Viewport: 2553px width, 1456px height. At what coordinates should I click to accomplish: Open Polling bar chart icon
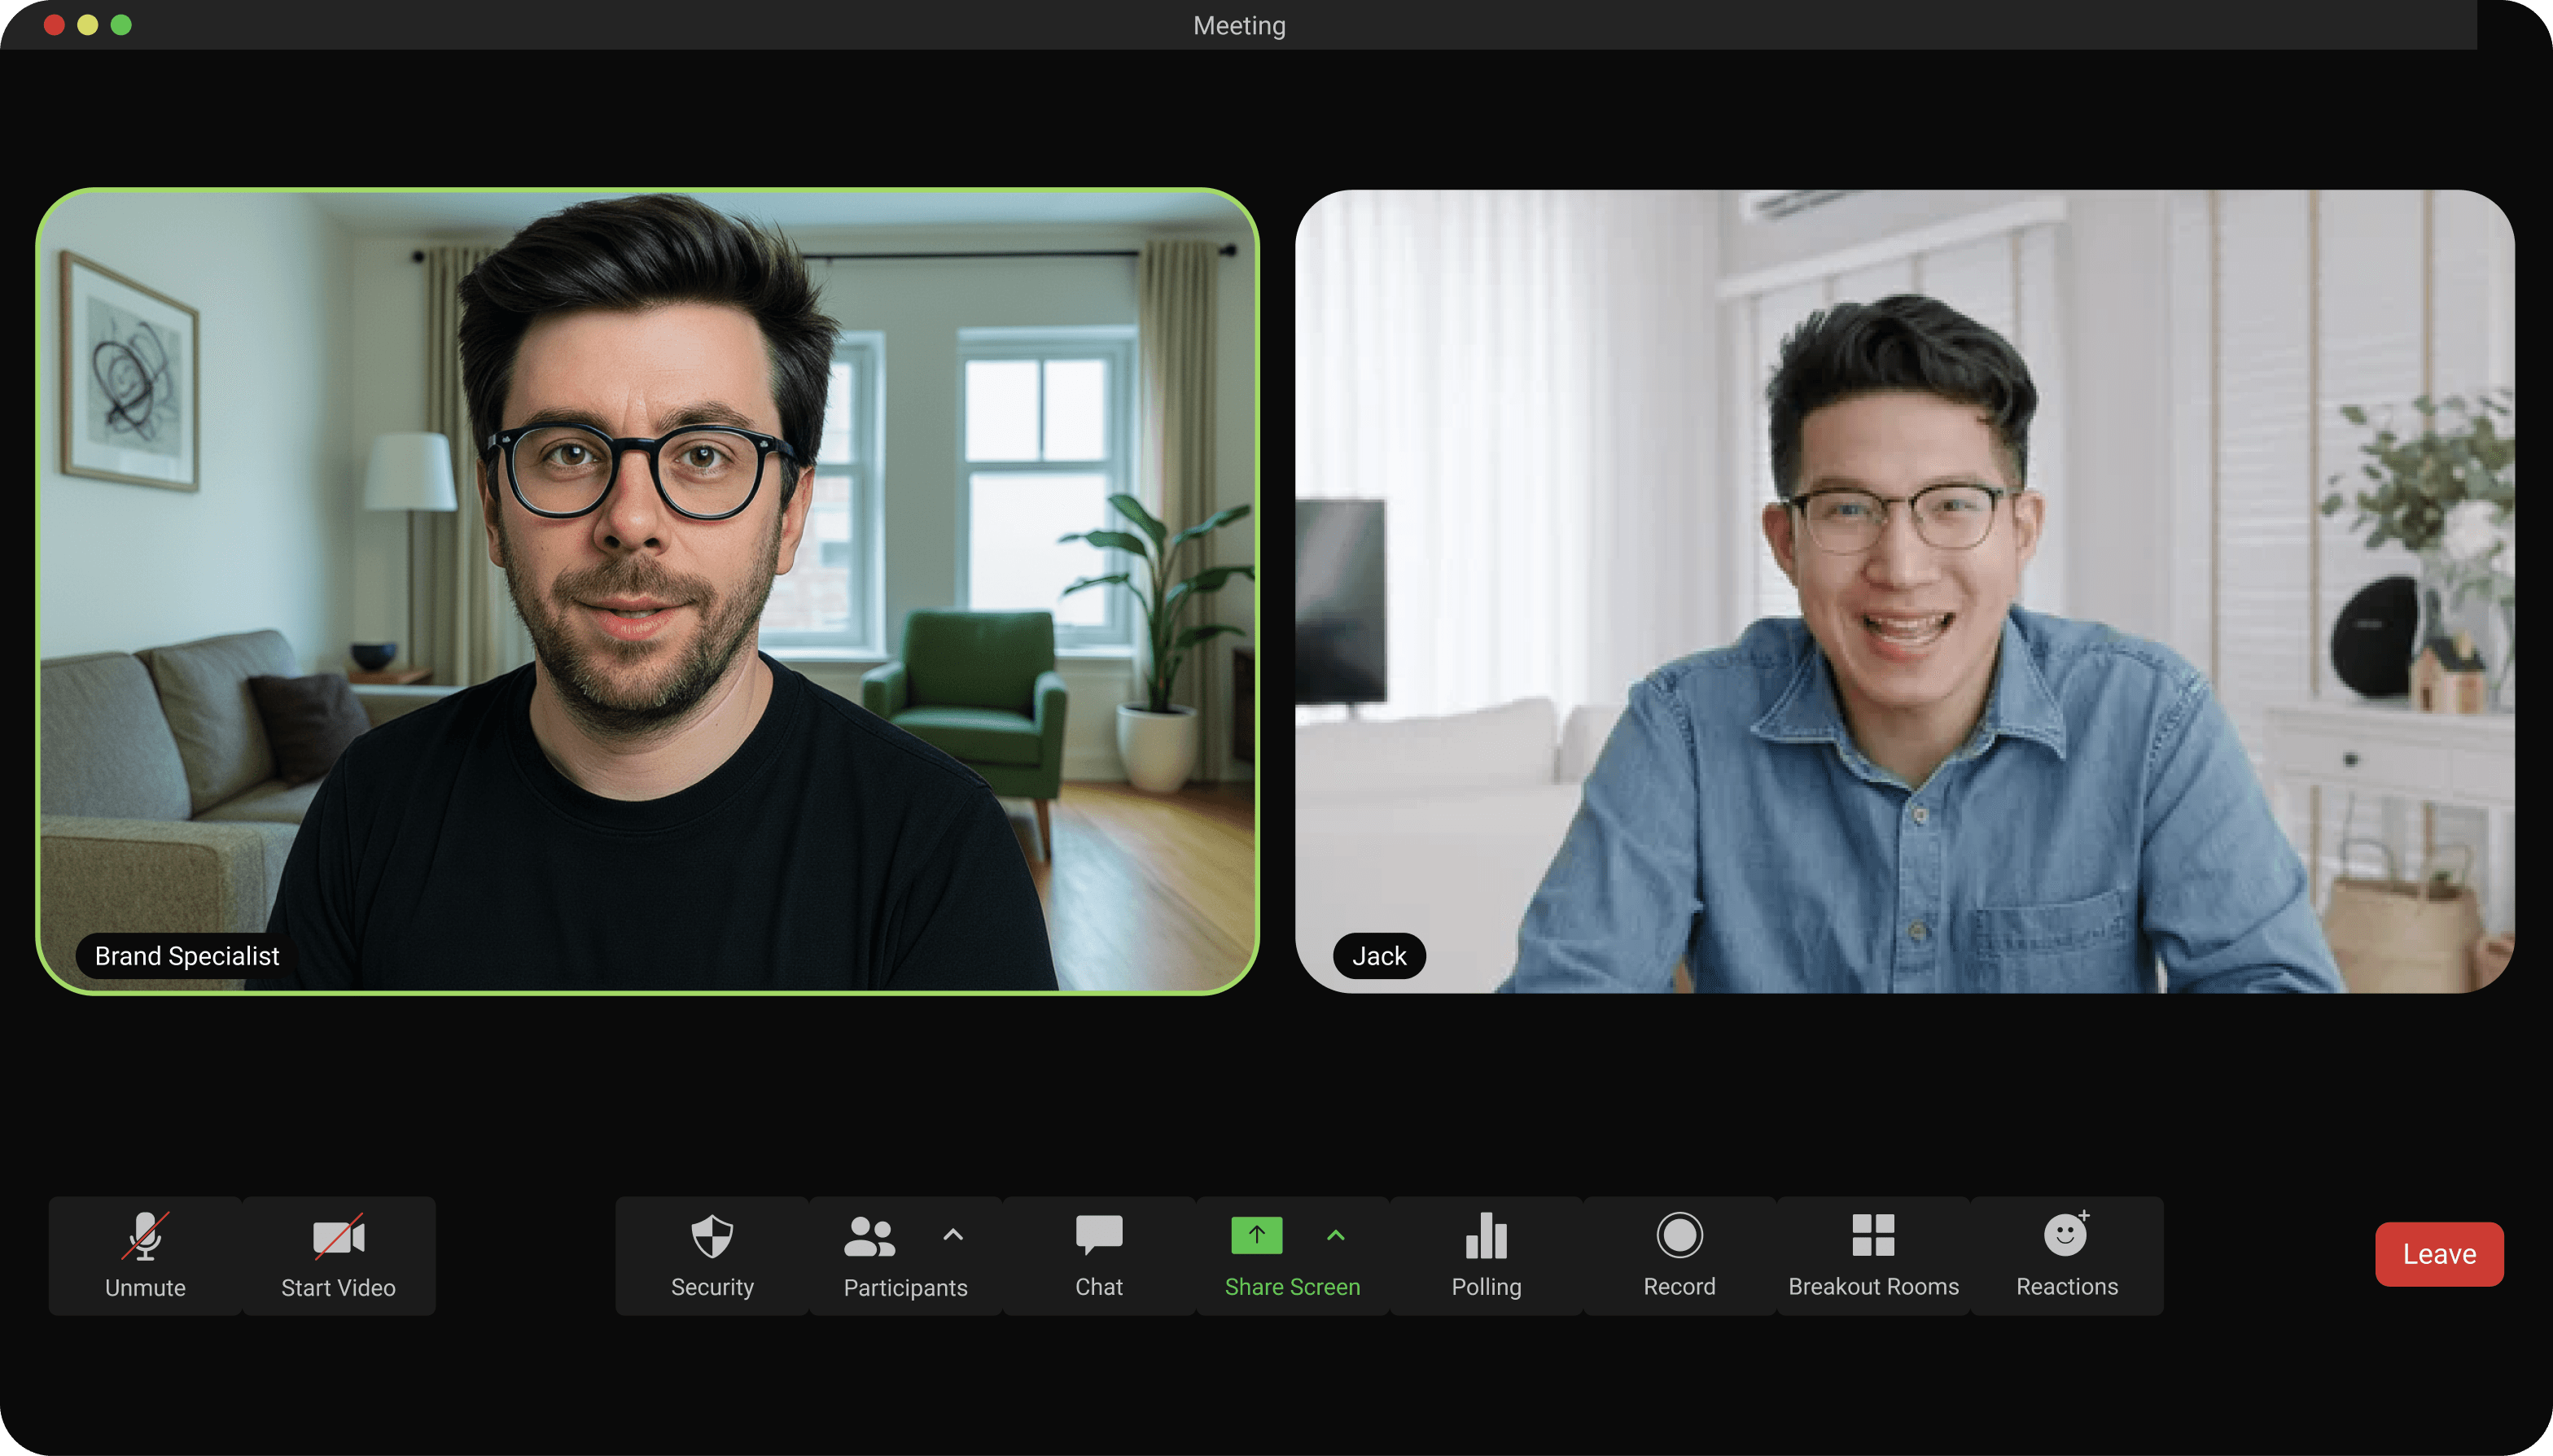[1486, 1254]
